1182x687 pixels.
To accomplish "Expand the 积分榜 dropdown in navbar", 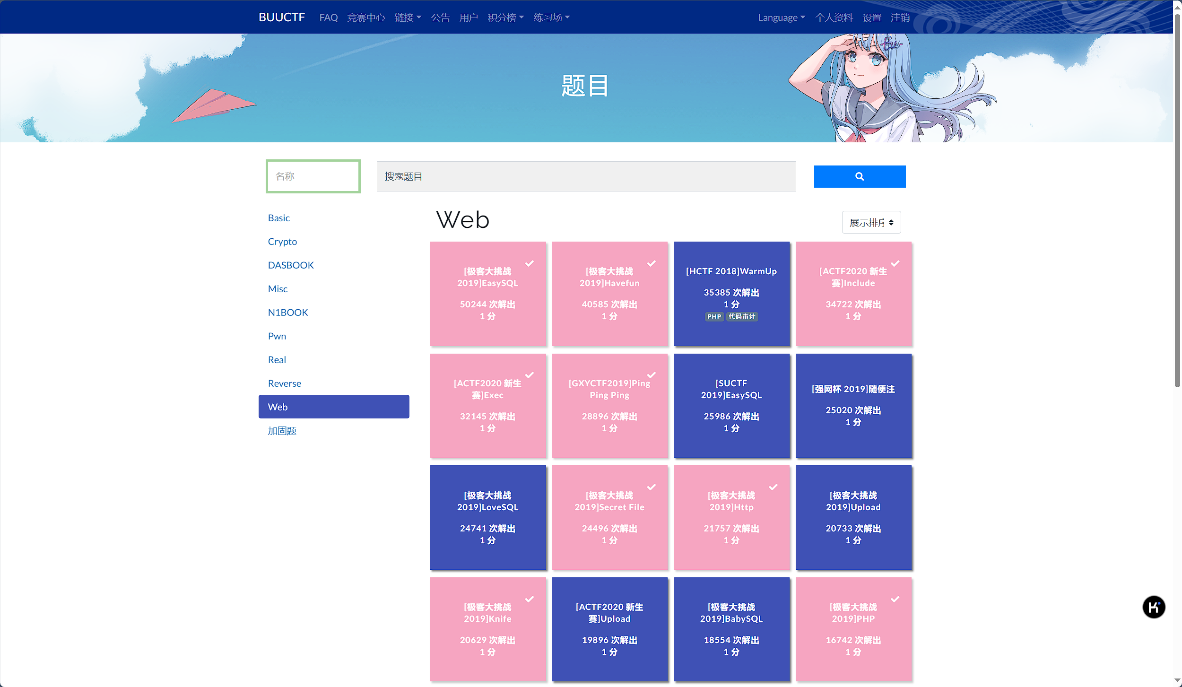I will click(x=505, y=17).
